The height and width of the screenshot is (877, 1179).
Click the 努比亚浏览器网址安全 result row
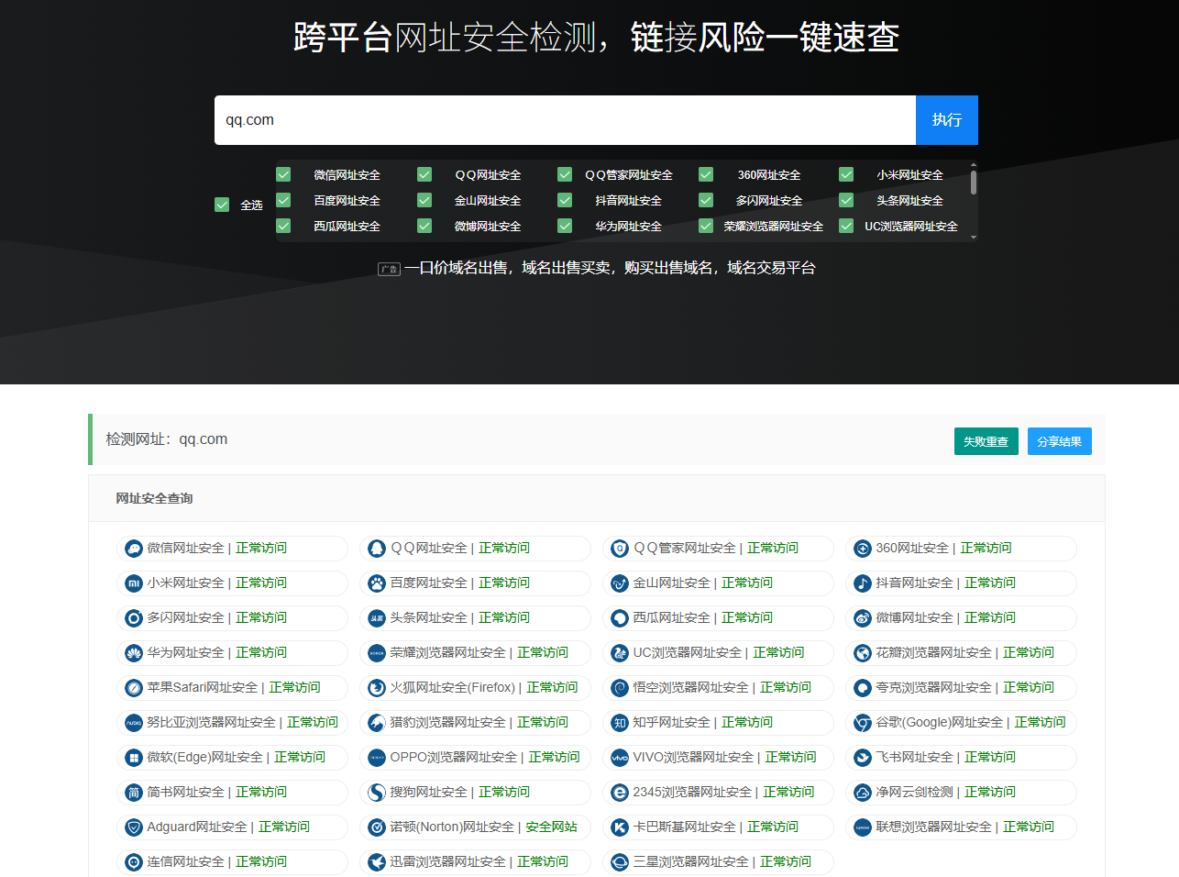click(233, 723)
